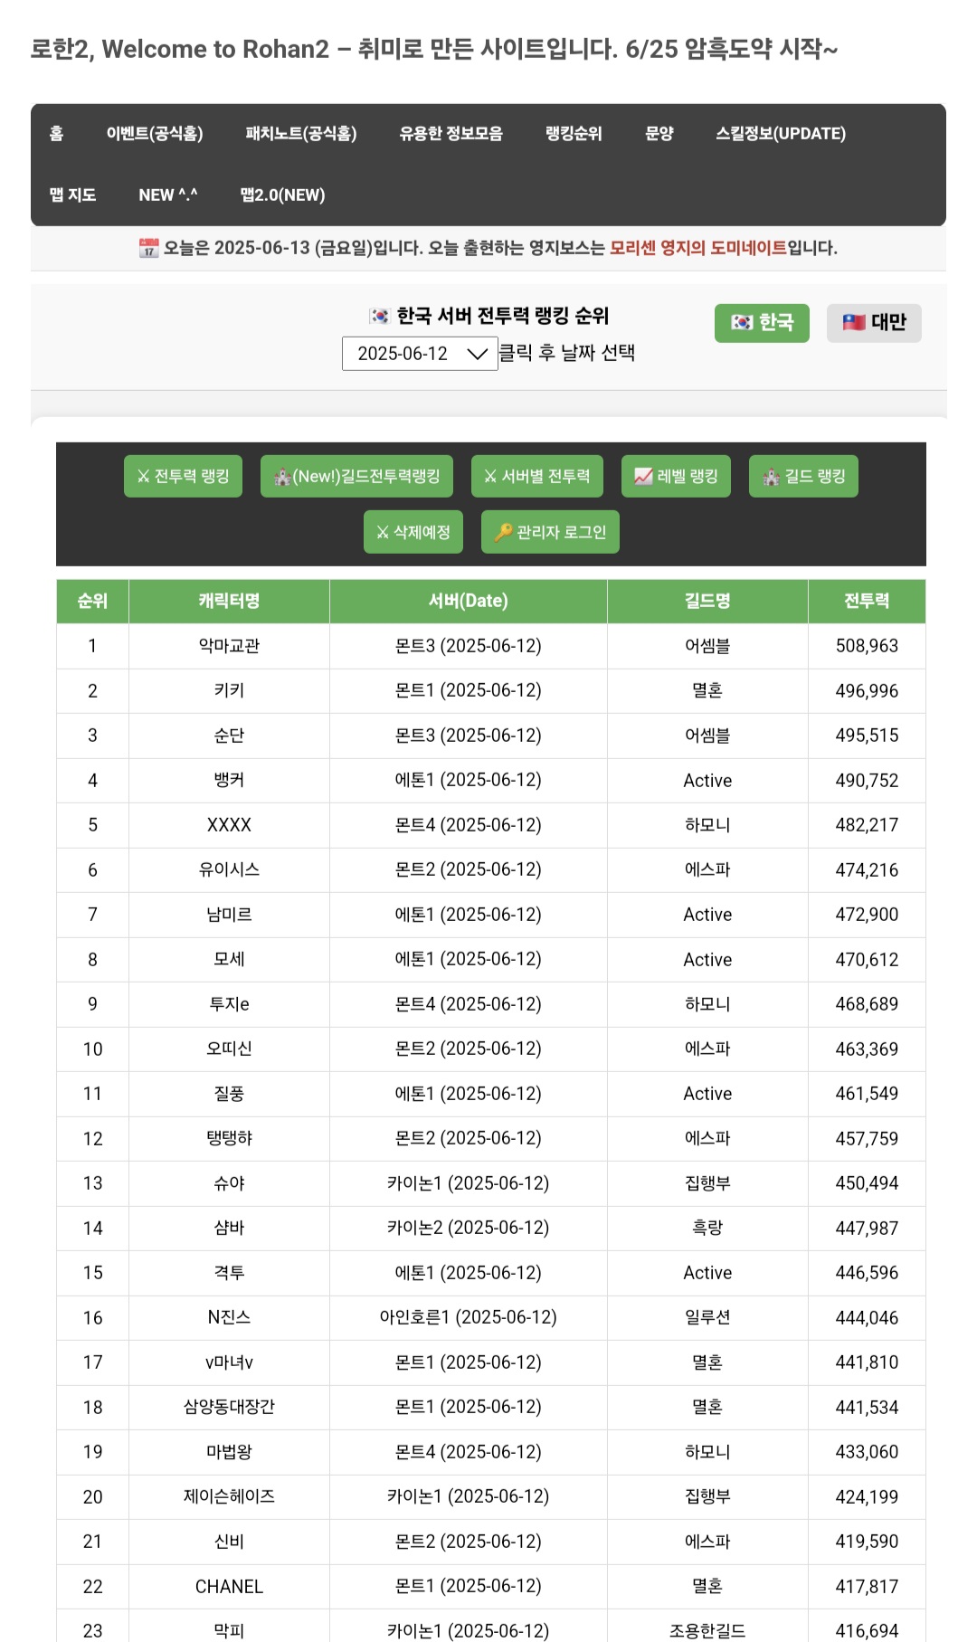977x1642 pixels.
Task: Open the (New!)길드전투력랭킹 guild power ranking
Action: 356,477
